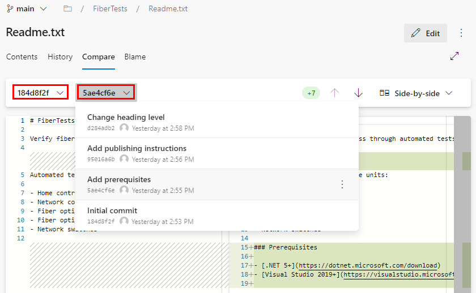Open the 184d8f2f base commit dropdown

tap(40, 93)
